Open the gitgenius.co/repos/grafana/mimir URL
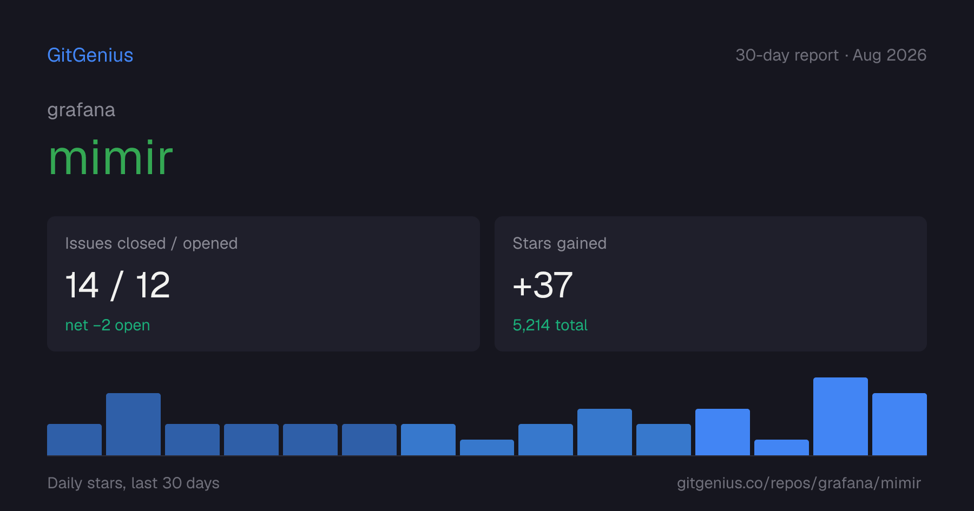The width and height of the screenshot is (974, 511). 799,483
